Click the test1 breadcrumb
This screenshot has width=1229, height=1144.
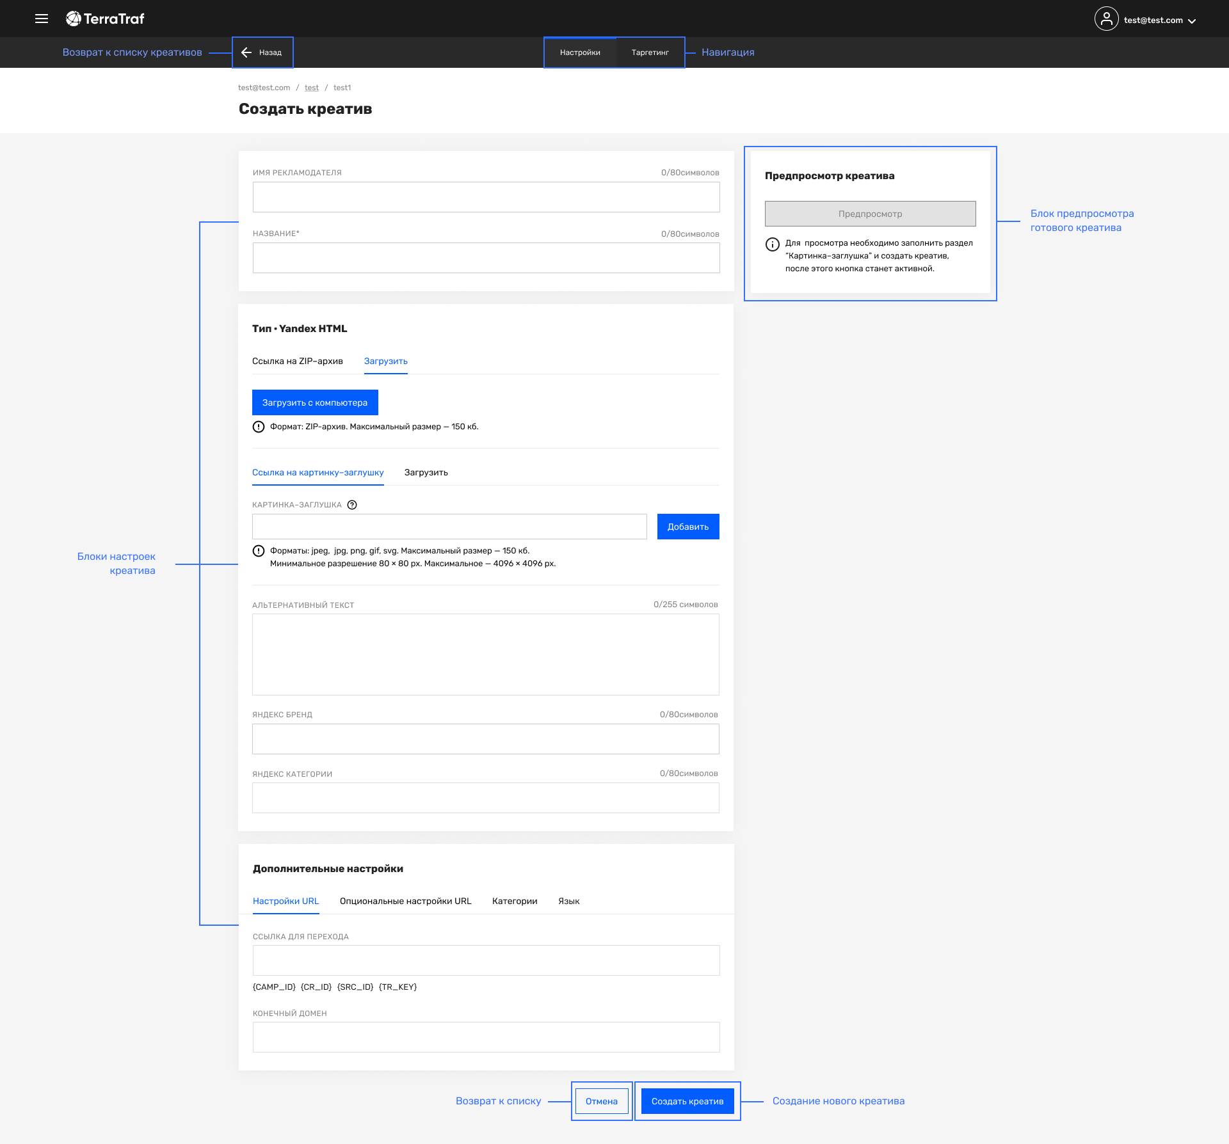[342, 88]
